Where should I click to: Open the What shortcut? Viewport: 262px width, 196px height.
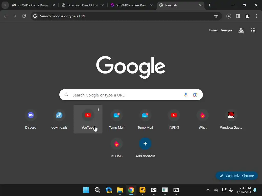coord(203,119)
